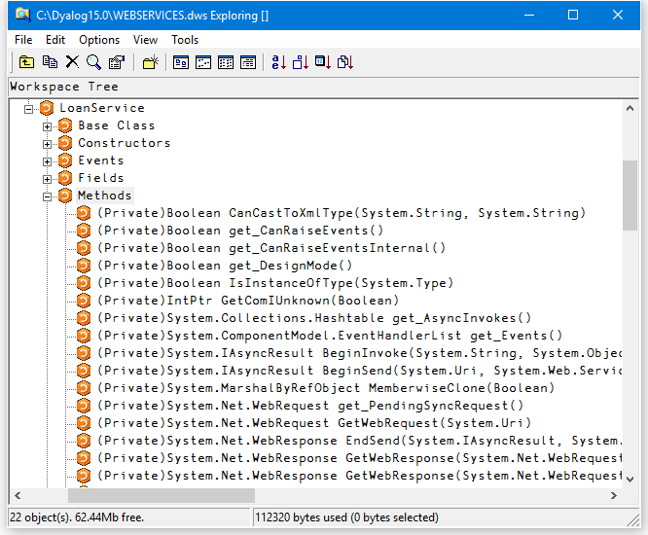Screen dimensions: 648x535
Task: Collapse the Methods tree node
Action: pyautogui.click(x=47, y=196)
